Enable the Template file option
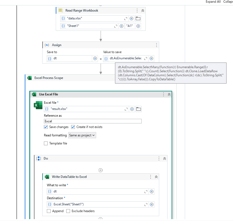This screenshot has width=233, height=221. (46, 143)
